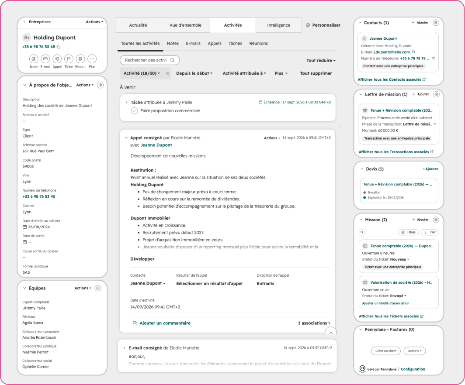Image resolution: width=465 pixels, height=385 pixels.
Task: Click the Réunion calendar icon
Action: pos(80,59)
